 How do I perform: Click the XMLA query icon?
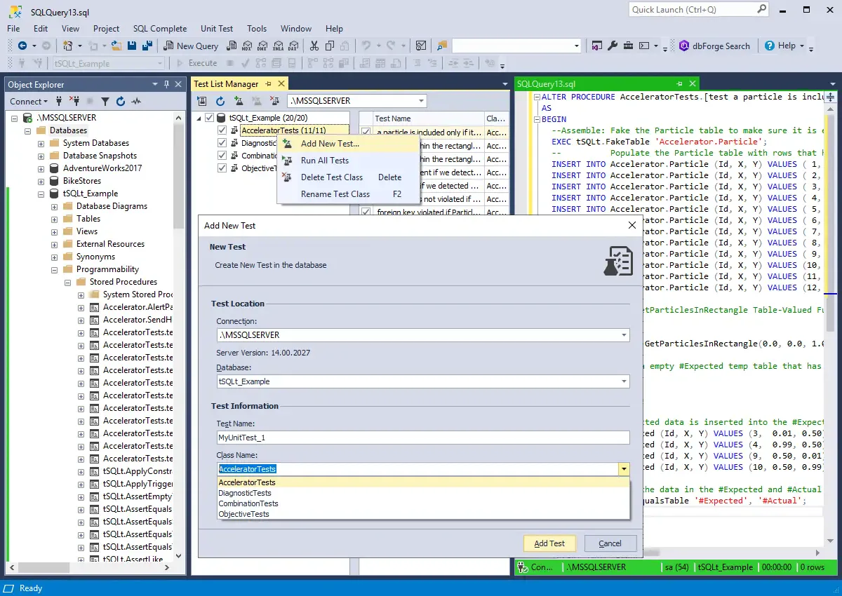[277, 46]
